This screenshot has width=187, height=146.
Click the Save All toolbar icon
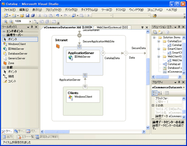(33, 15)
